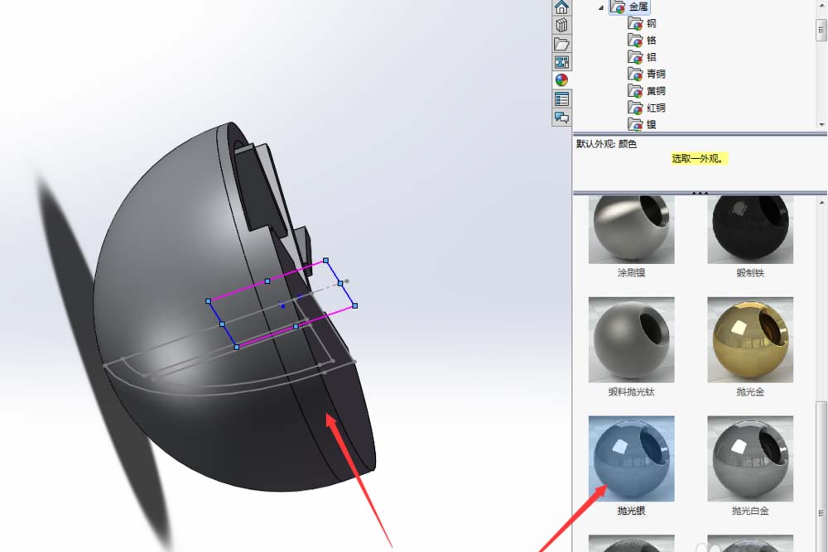
Task: Open the SolidWorks Forum chat tab
Action: coord(561,118)
